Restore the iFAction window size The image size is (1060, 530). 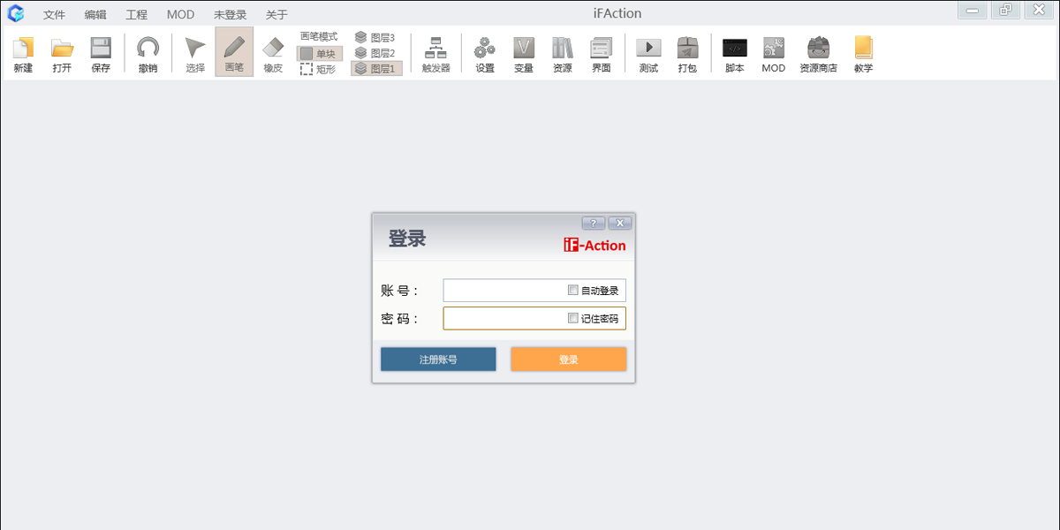[1004, 11]
